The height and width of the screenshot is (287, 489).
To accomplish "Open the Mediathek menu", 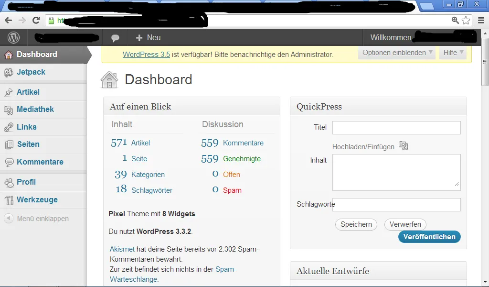I will click(x=43, y=110).
